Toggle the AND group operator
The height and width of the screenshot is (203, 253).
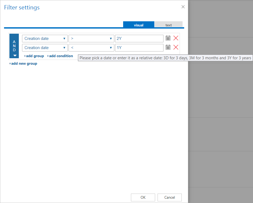coord(14,46)
